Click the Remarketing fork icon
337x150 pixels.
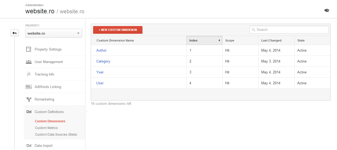(x=29, y=99)
